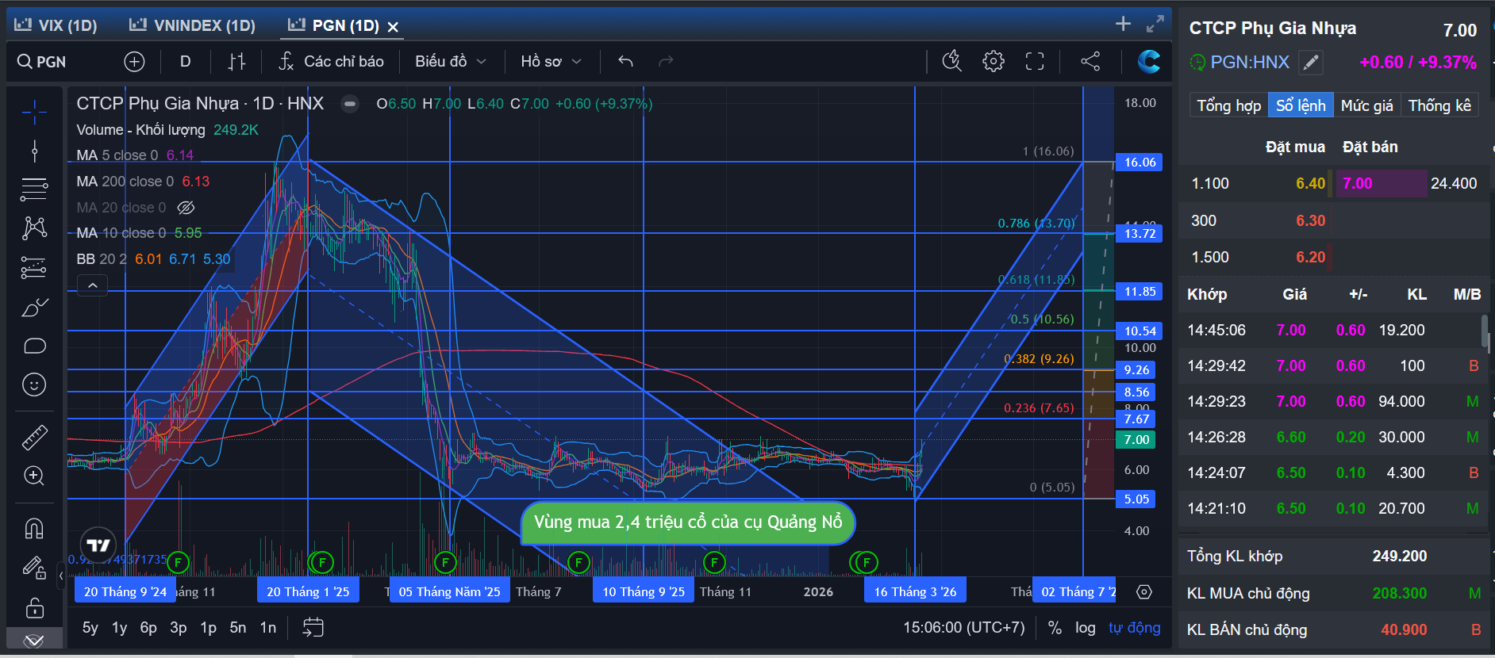
Task: Switch chart to fullscreen mode
Action: [x=1035, y=61]
